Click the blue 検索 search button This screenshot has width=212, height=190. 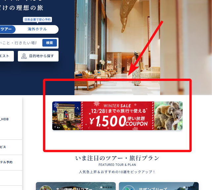coord(50,43)
